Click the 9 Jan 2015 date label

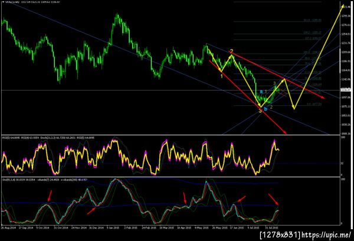coord(113,227)
